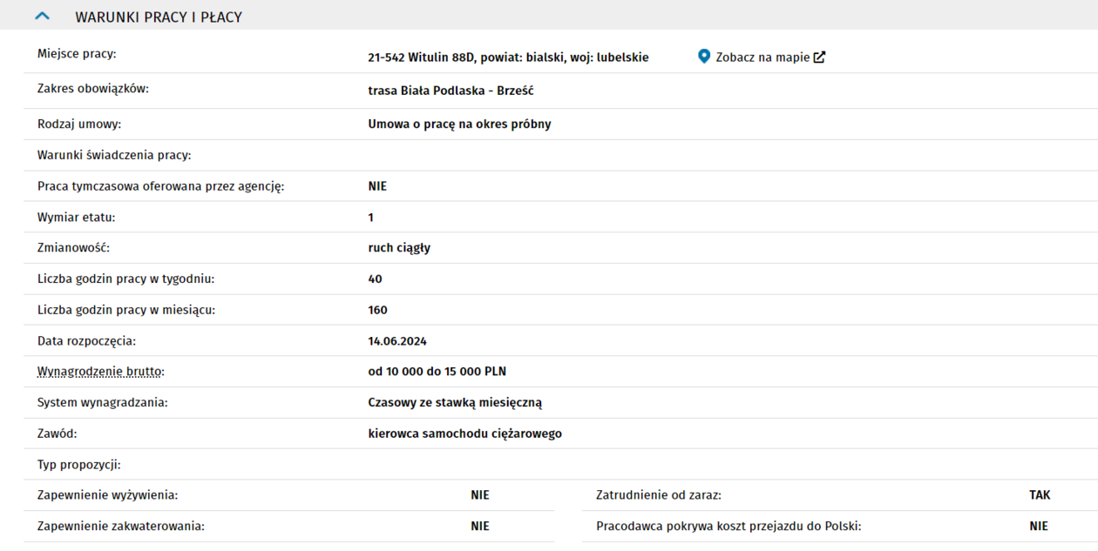Collapse the Warunki pracy i płacy section chevron
Screen dimensions: 1098x551
42,17
